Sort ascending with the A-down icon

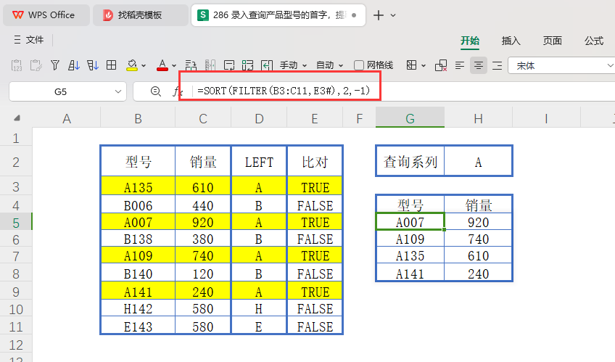74,65
